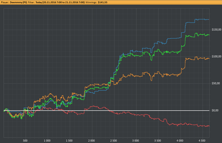Click the $150,00 y-axis label
The height and width of the screenshot is (143, 222).
[x=216, y=29]
